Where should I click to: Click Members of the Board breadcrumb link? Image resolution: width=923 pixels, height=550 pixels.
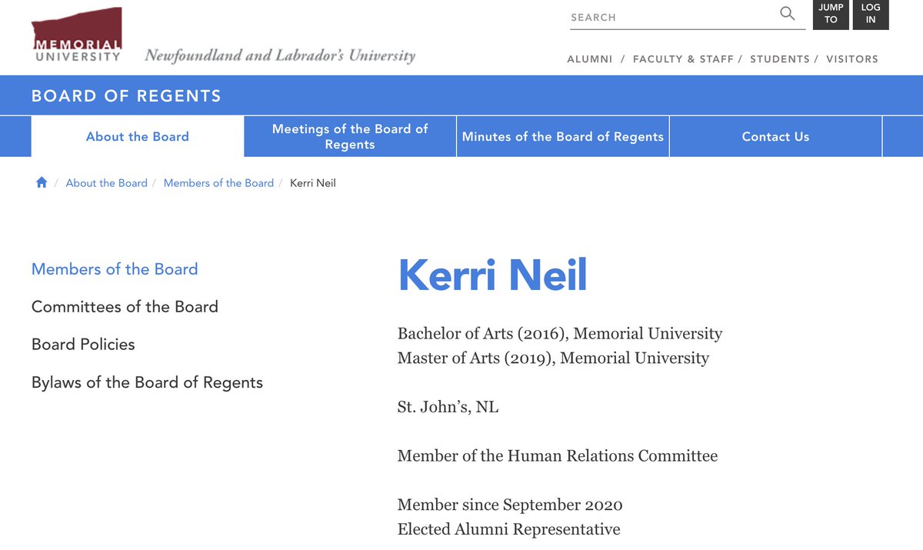pyautogui.click(x=218, y=183)
